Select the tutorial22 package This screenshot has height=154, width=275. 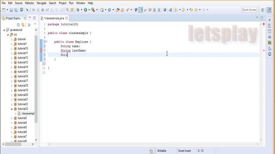(23, 104)
